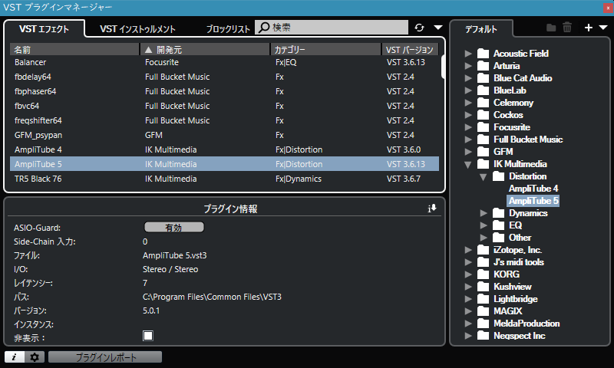Select the fbvc64 plug-in row
This screenshot has height=368, width=614.
(224, 106)
